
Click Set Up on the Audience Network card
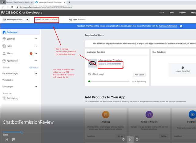[x=164, y=136]
